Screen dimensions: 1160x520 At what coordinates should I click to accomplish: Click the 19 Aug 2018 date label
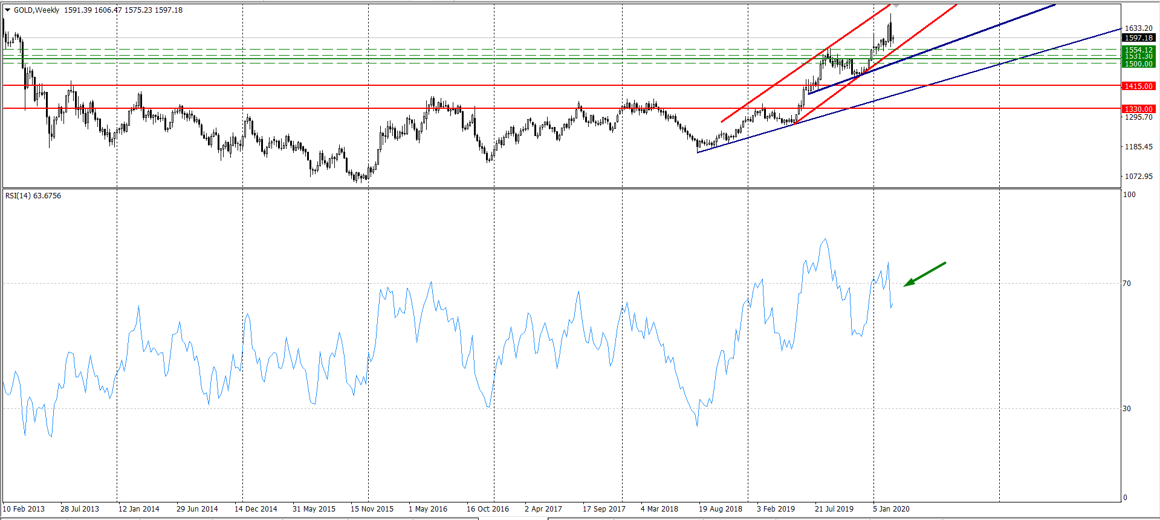[720, 509]
